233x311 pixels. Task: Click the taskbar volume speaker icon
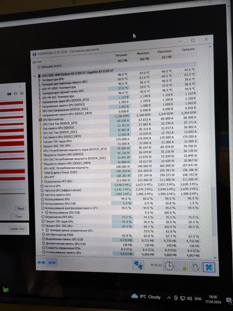pyautogui.click(x=189, y=299)
